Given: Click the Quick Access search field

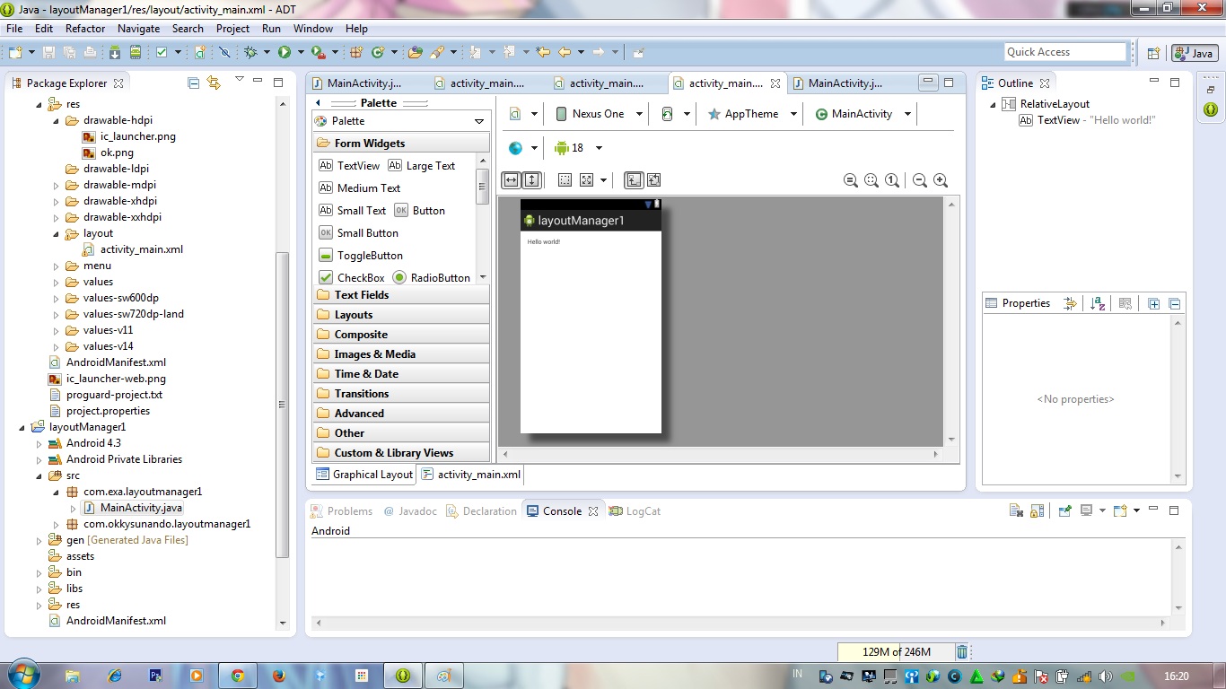Looking at the screenshot, I should coord(1065,52).
